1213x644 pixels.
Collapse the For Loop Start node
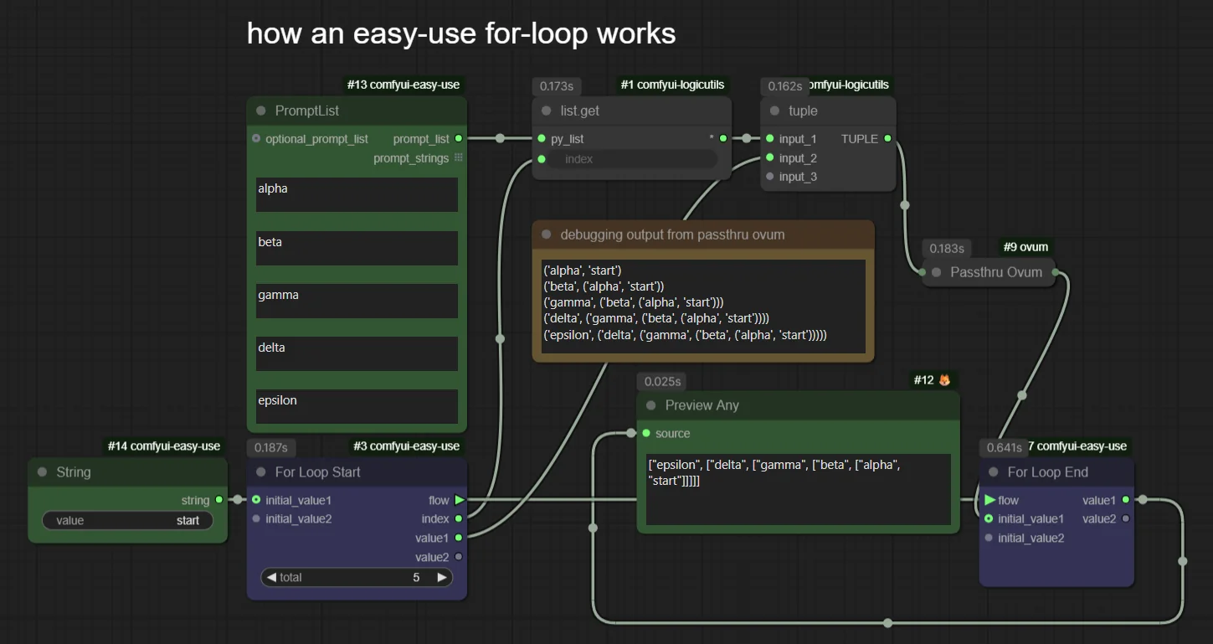pyautogui.click(x=260, y=472)
